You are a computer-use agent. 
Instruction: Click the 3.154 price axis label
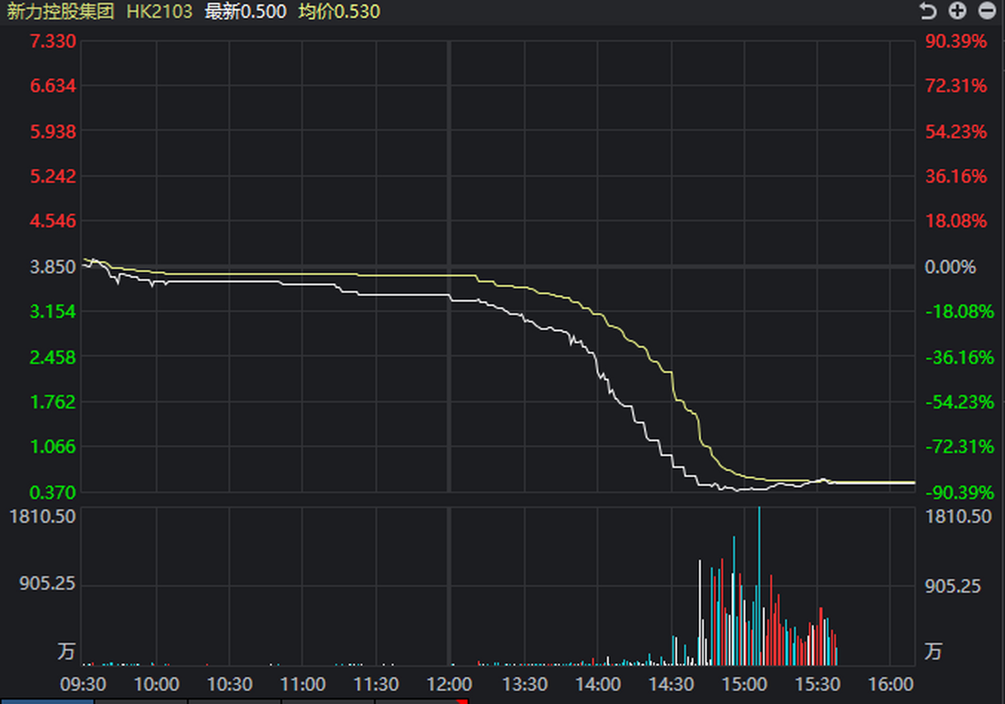[53, 311]
